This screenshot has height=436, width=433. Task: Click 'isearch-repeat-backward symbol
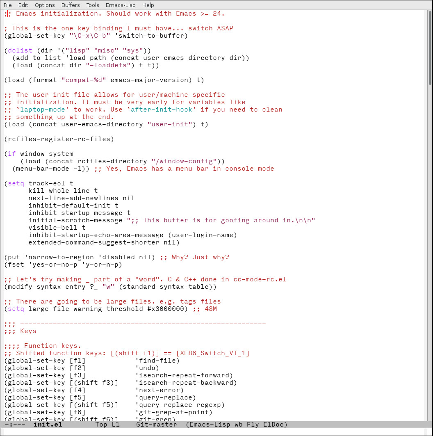[184, 383]
